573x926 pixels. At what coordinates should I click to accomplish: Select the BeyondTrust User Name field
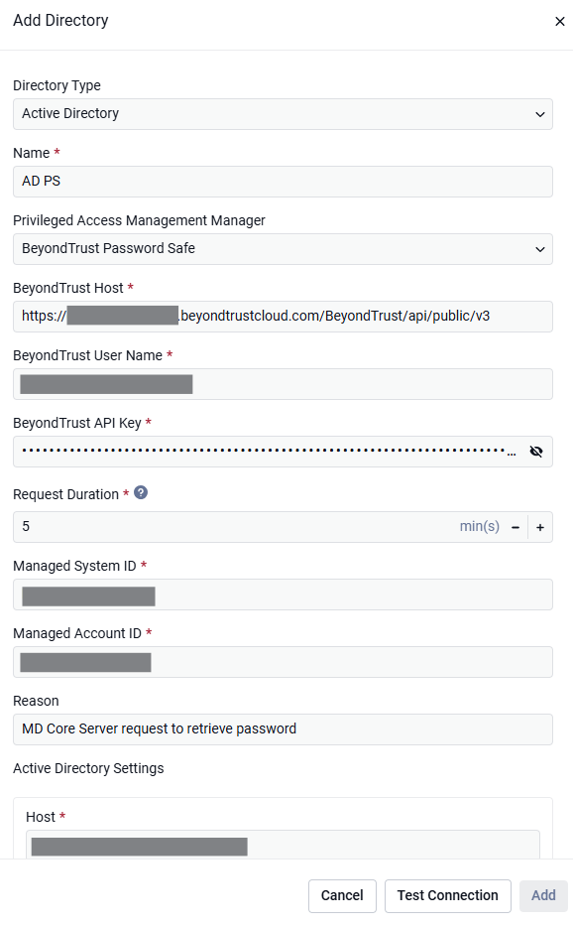pyautogui.click(x=283, y=384)
